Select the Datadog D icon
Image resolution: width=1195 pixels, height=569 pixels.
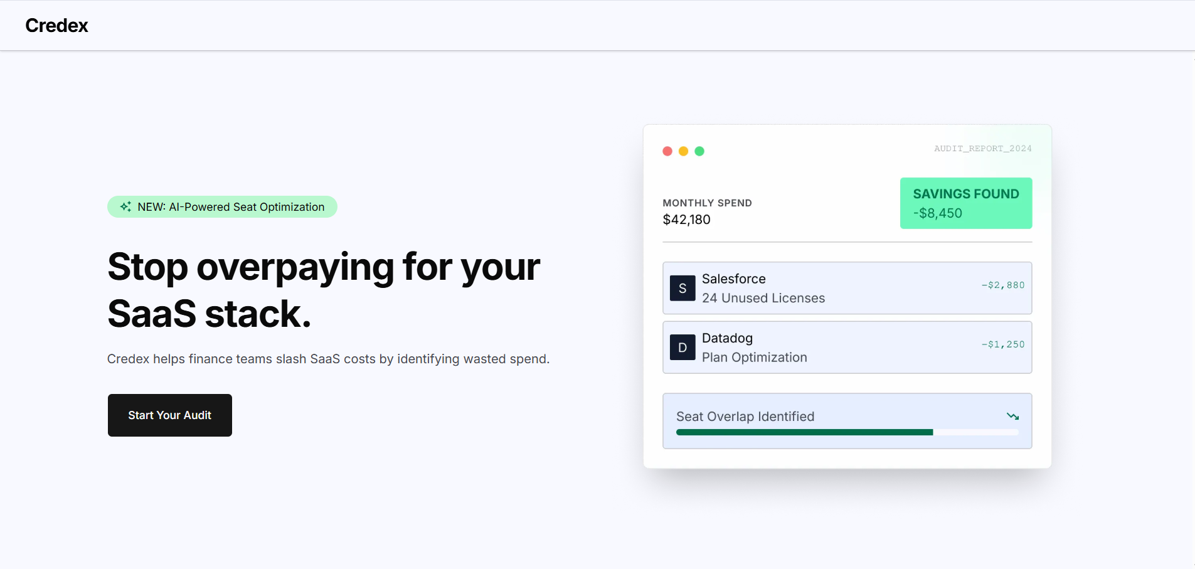coord(682,348)
